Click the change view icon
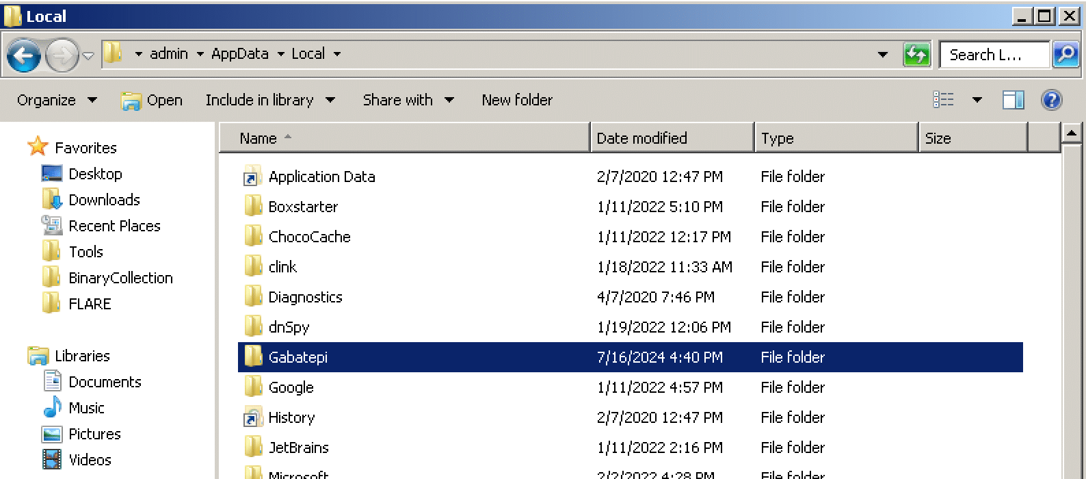1086x479 pixels. coord(944,100)
